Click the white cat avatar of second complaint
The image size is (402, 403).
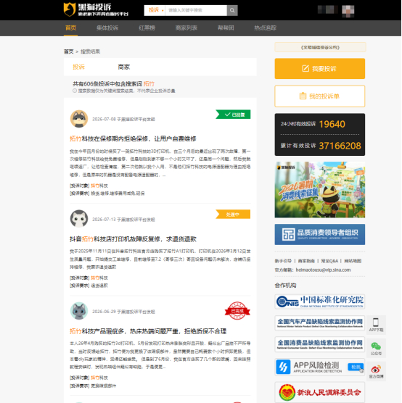coord(79,219)
